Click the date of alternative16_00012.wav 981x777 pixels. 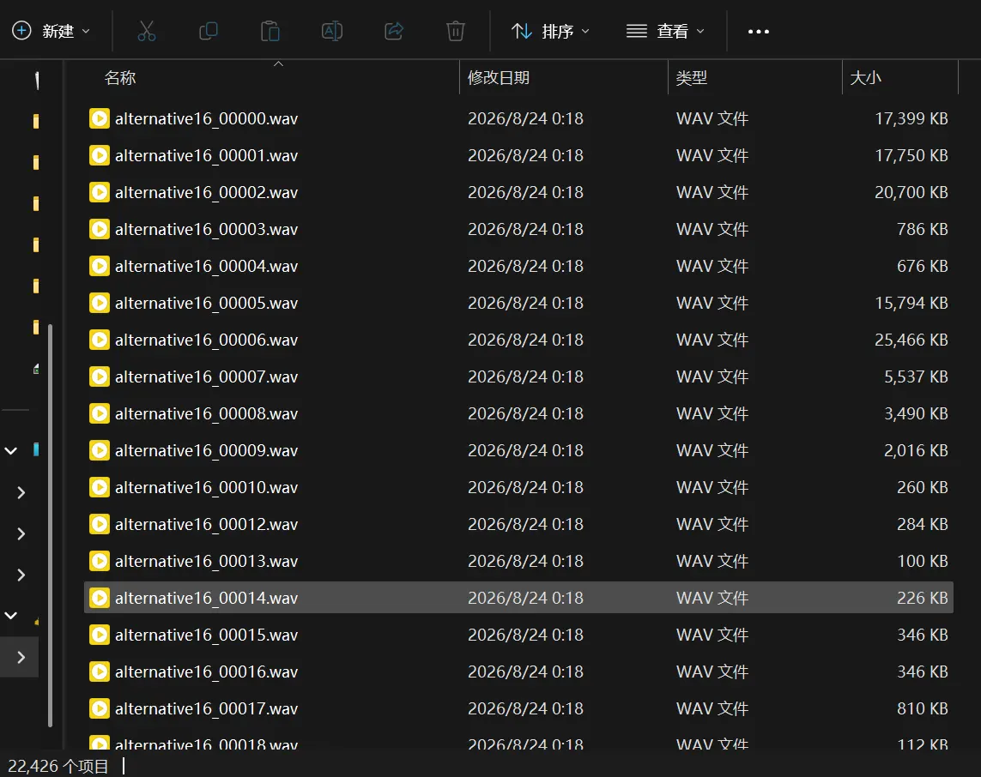(525, 524)
